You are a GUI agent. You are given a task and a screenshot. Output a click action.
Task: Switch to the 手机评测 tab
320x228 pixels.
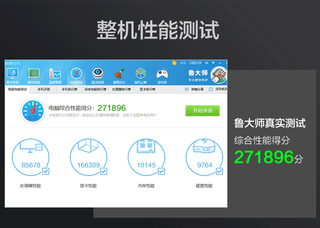(44, 89)
